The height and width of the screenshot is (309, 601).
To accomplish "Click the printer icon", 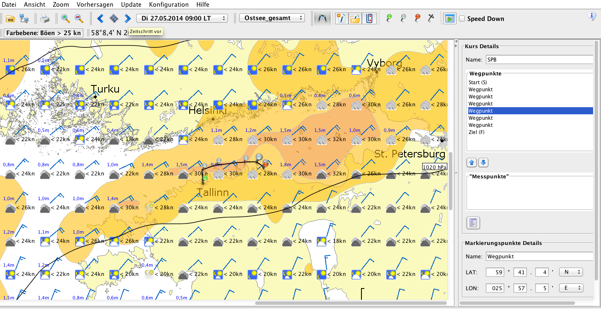I will [x=45, y=19].
